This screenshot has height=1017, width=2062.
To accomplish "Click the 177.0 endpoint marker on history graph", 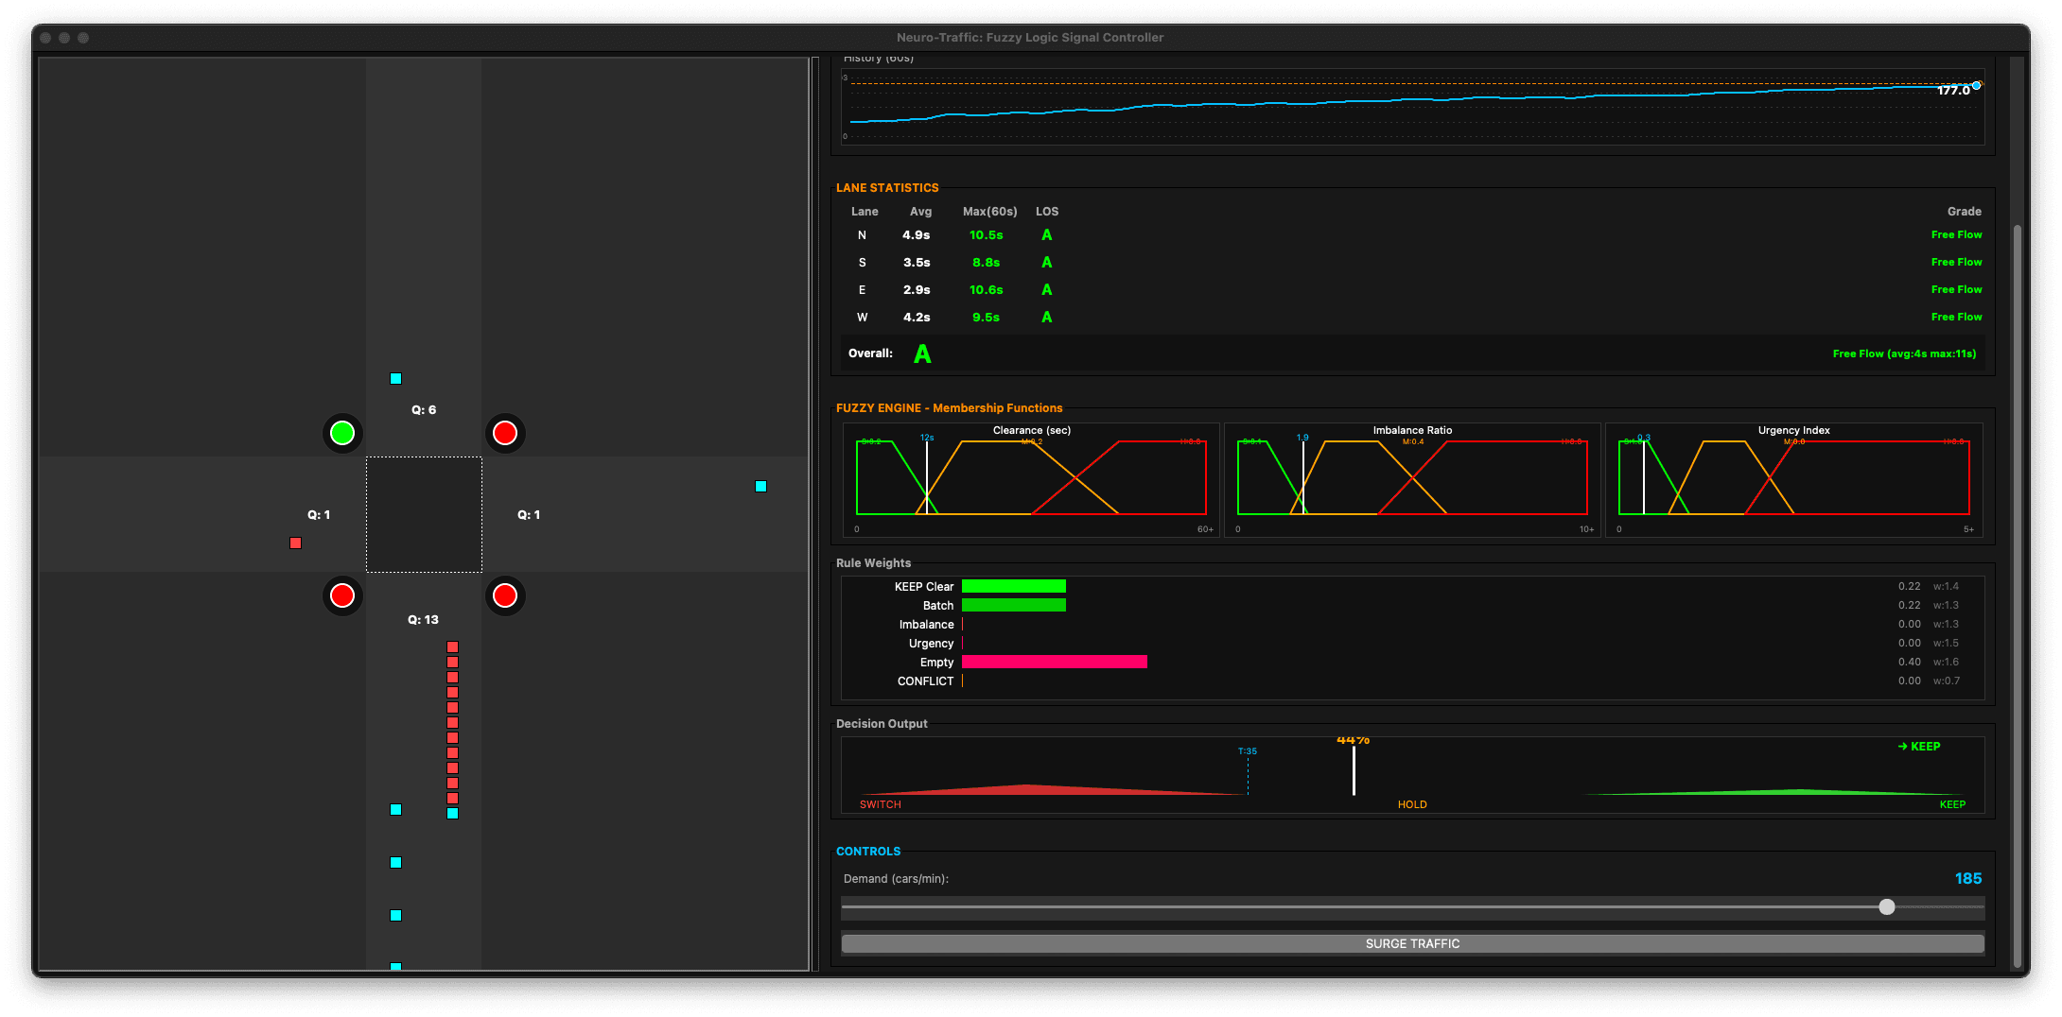I will pyautogui.click(x=1976, y=86).
